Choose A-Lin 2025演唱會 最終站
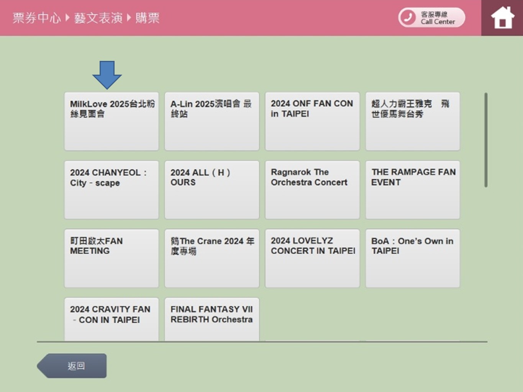The image size is (523, 392). coord(212,121)
